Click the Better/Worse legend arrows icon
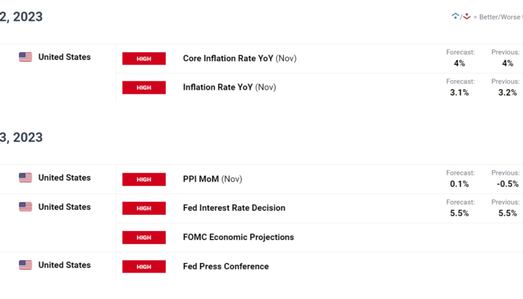 click(461, 16)
